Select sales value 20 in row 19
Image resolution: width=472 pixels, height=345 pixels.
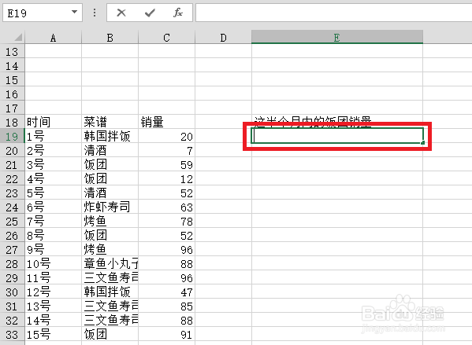(166, 136)
